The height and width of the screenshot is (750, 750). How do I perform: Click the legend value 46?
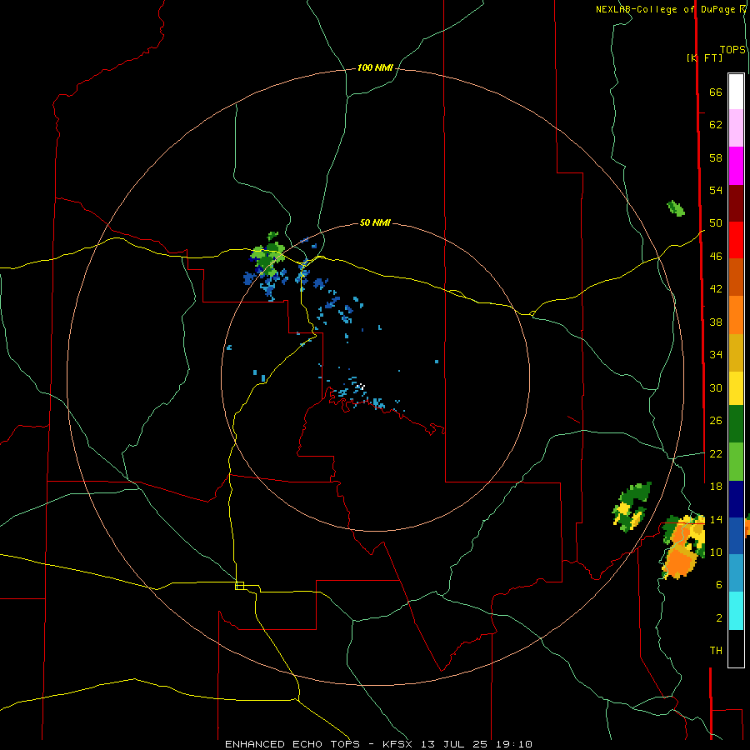pyautogui.click(x=716, y=256)
